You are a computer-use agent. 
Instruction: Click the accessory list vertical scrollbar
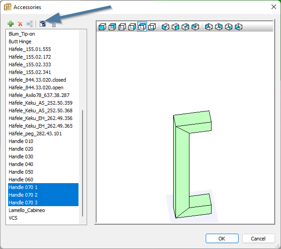click(83, 163)
